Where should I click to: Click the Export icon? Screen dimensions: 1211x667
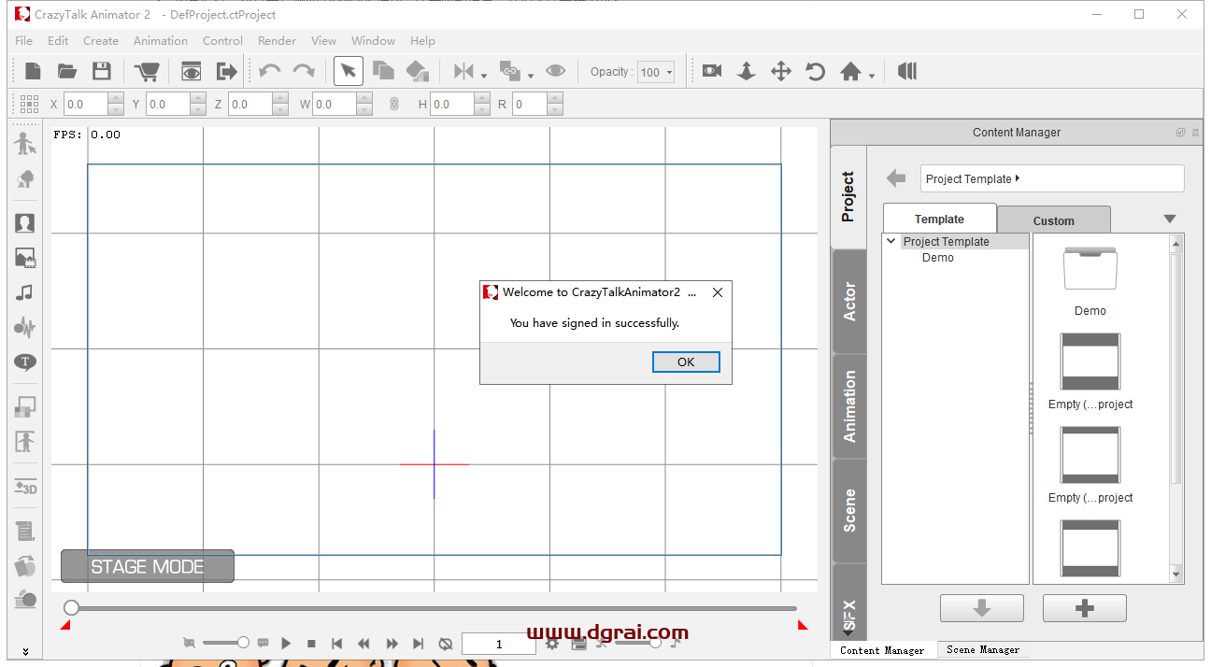(x=226, y=71)
